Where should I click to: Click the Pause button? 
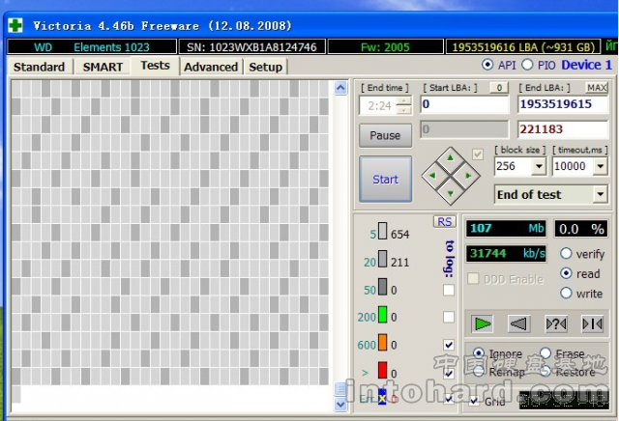coord(385,135)
